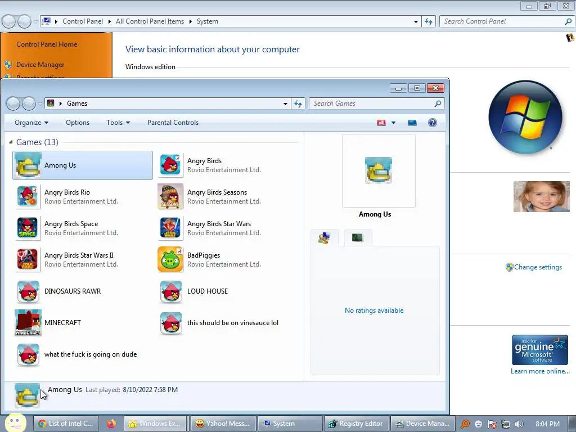Switch to the ratings tab in the details pane
Screen dimensions: 576x432
click(325, 238)
